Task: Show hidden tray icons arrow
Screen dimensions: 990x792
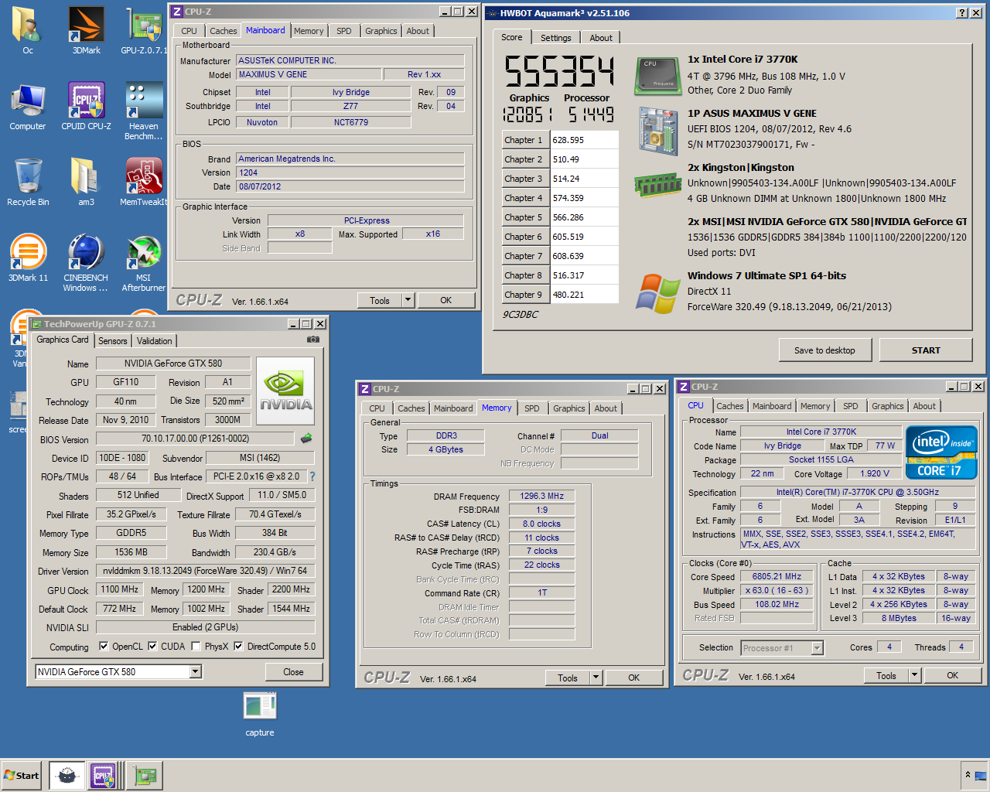Action: [968, 774]
